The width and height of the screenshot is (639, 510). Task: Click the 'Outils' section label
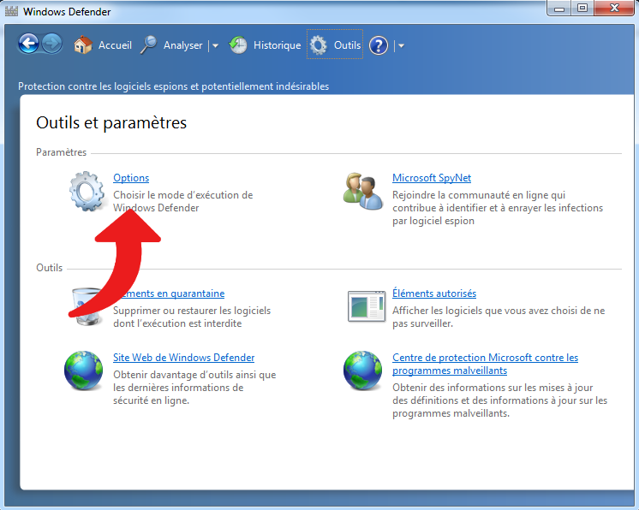[x=50, y=268]
